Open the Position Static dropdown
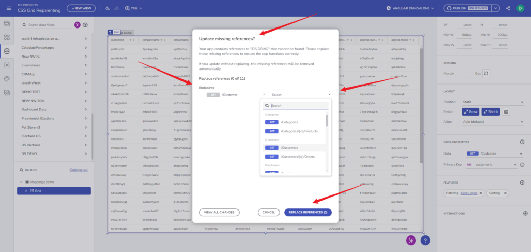This screenshot has height=252, width=531. tap(494, 102)
